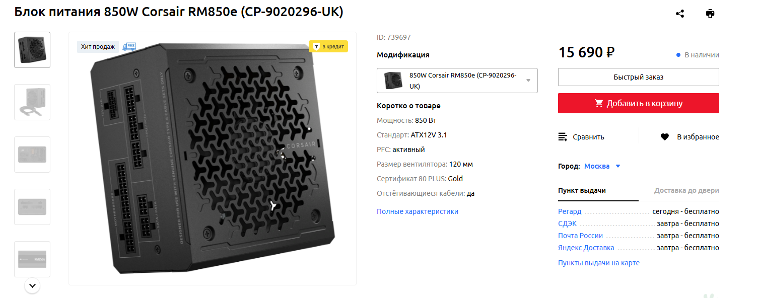Switch to 'Пункт выдачи' tab
The height and width of the screenshot is (298, 758).
point(582,190)
